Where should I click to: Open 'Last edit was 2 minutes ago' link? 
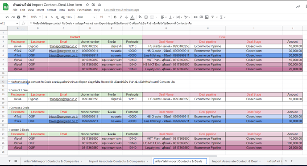coord(121,10)
